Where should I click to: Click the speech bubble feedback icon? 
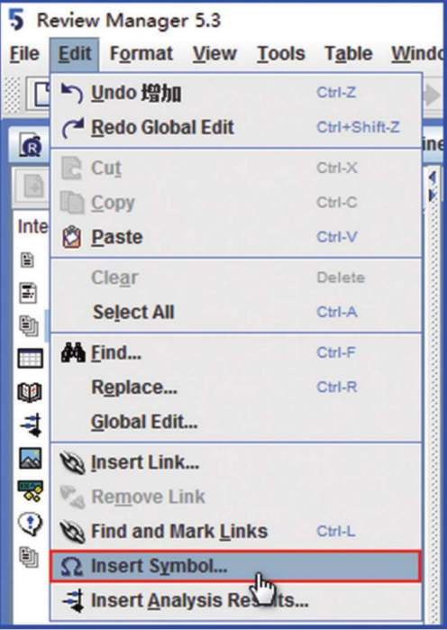pyautogui.click(x=30, y=525)
